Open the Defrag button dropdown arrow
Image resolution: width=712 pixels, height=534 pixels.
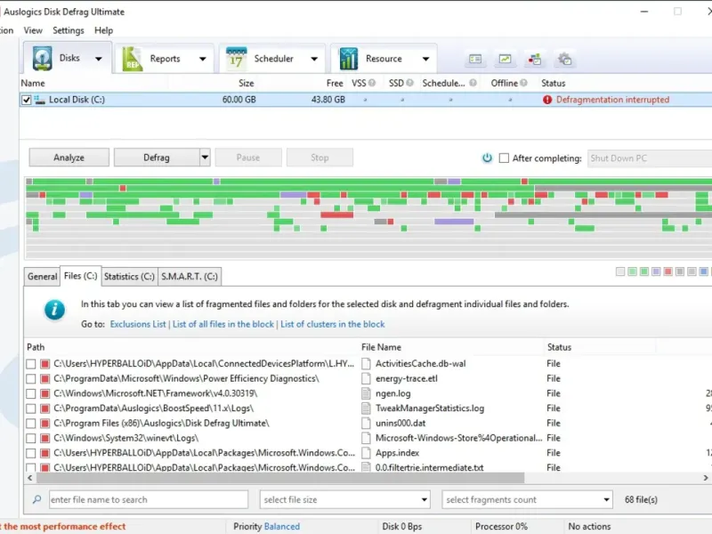pos(205,158)
